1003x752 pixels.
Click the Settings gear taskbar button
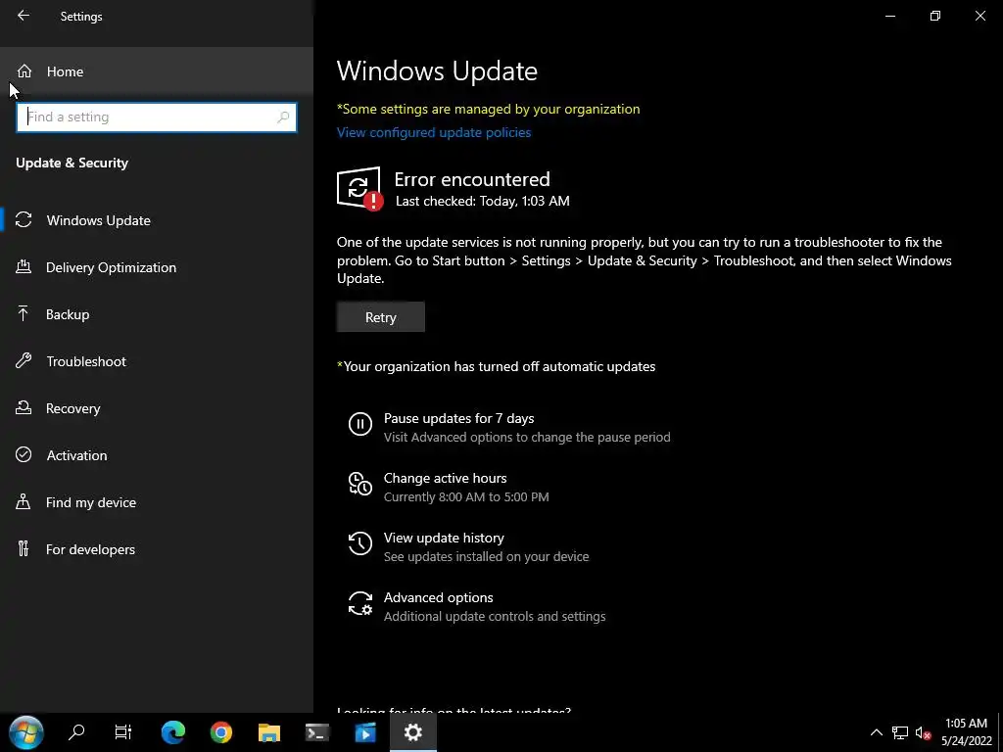click(x=413, y=732)
